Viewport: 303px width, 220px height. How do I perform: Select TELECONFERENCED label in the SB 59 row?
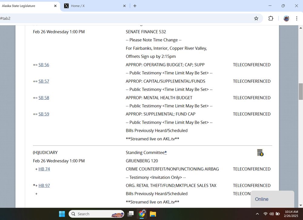coord(251,114)
